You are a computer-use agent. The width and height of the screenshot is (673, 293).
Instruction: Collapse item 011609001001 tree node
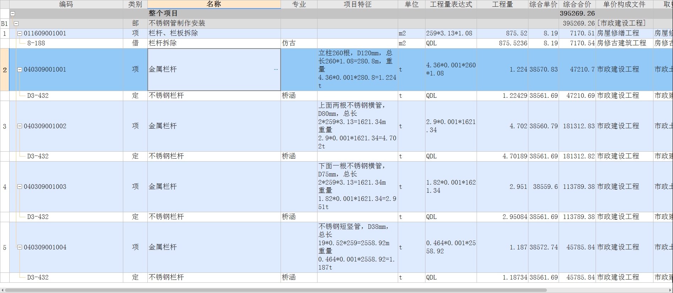point(20,33)
